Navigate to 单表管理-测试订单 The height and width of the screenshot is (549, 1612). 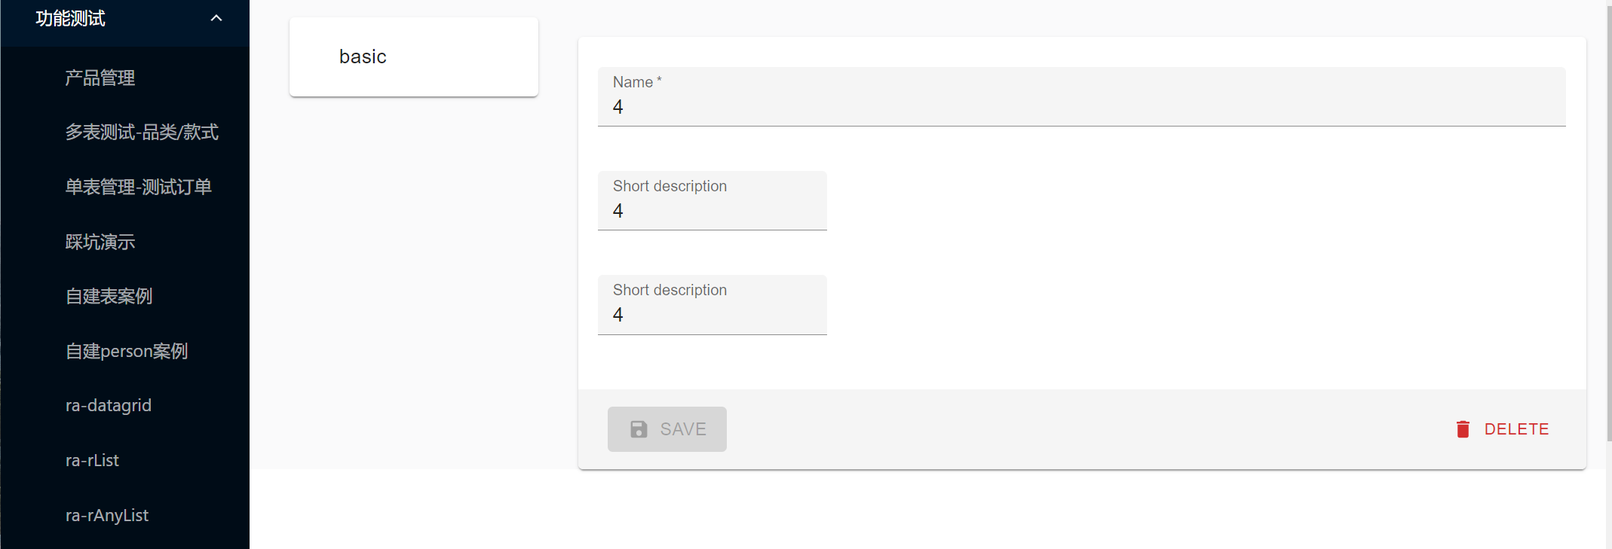(x=138, y=187)
